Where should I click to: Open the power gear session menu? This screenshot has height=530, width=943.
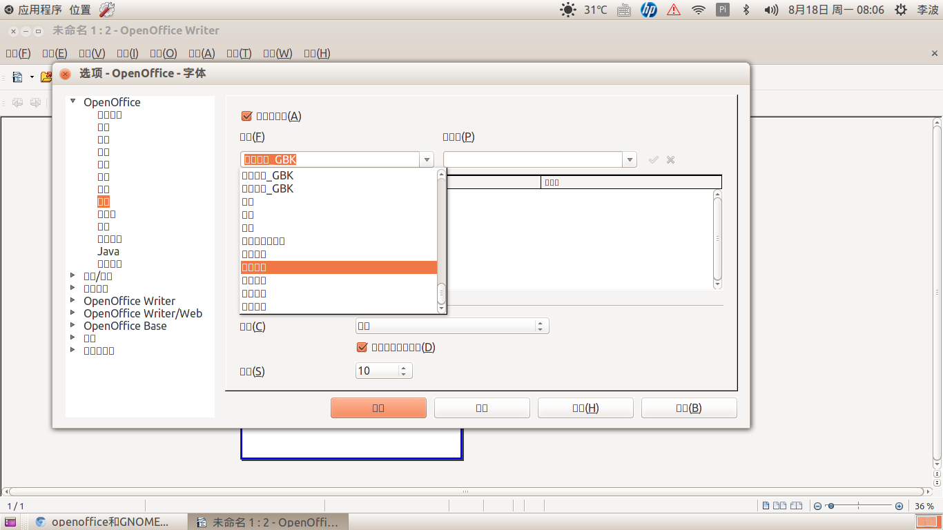pyautogui.click(x=900, y=10)
